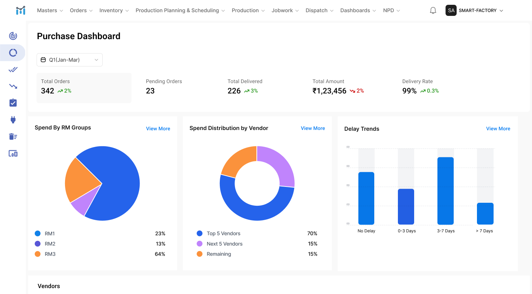Open the devices sidebar icon
The image size is (532, 294).
click(13, 153)
